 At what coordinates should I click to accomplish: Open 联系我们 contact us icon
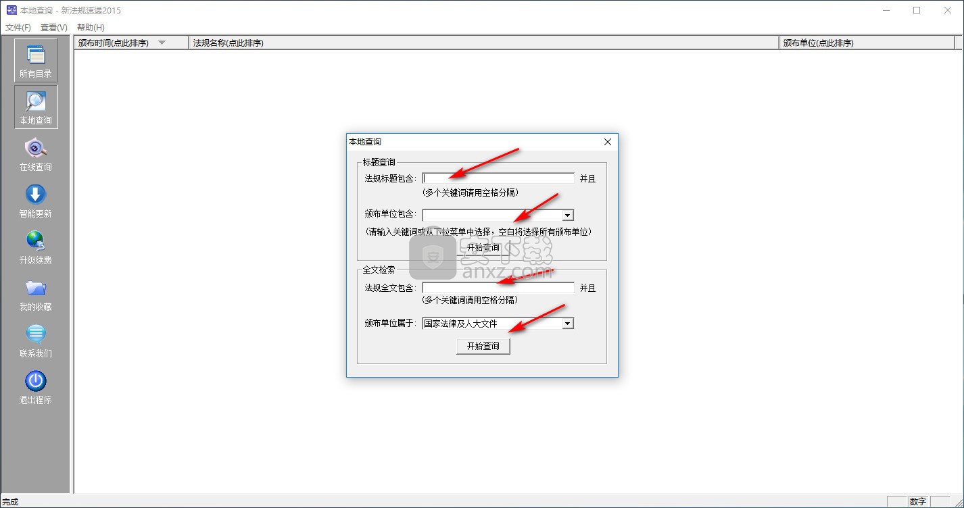(x=36, y=340)
